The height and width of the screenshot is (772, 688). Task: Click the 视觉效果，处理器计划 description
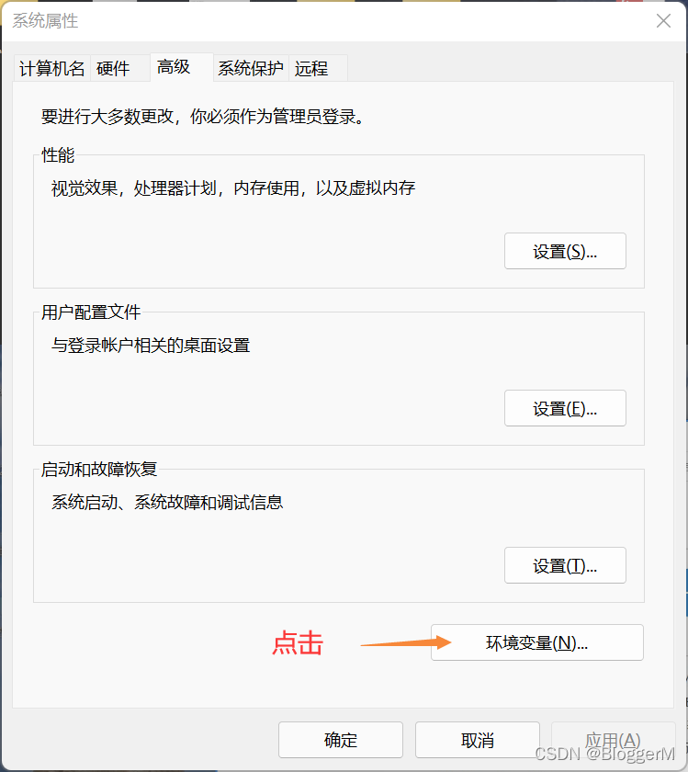(x=233, y=188)
